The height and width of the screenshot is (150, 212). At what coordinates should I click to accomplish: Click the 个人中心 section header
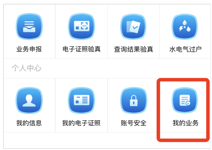click(x=27, y=68)
